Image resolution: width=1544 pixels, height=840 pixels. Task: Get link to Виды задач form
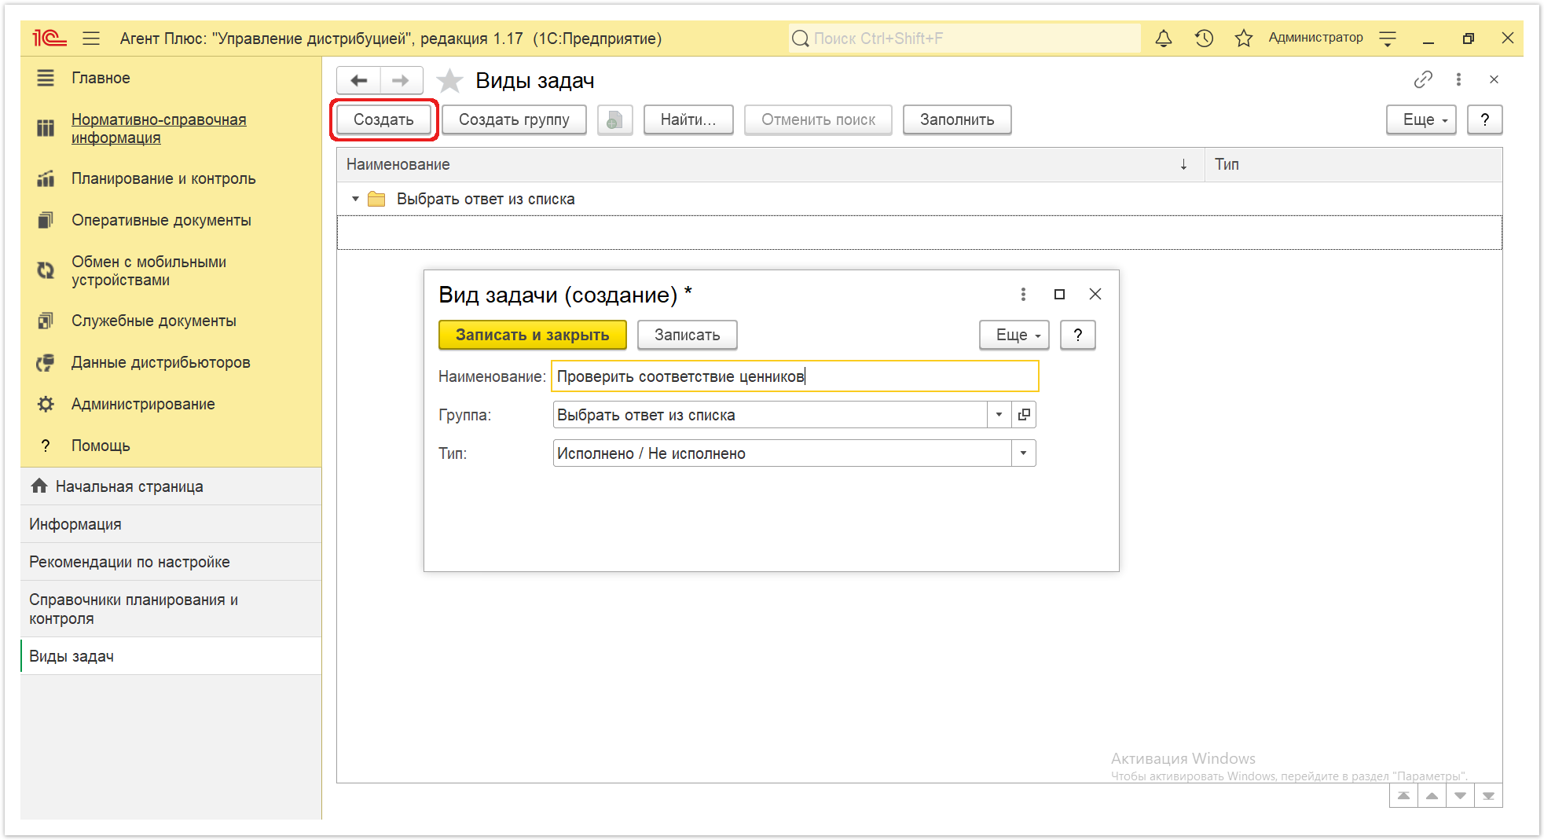click(x=1423, y=79)
